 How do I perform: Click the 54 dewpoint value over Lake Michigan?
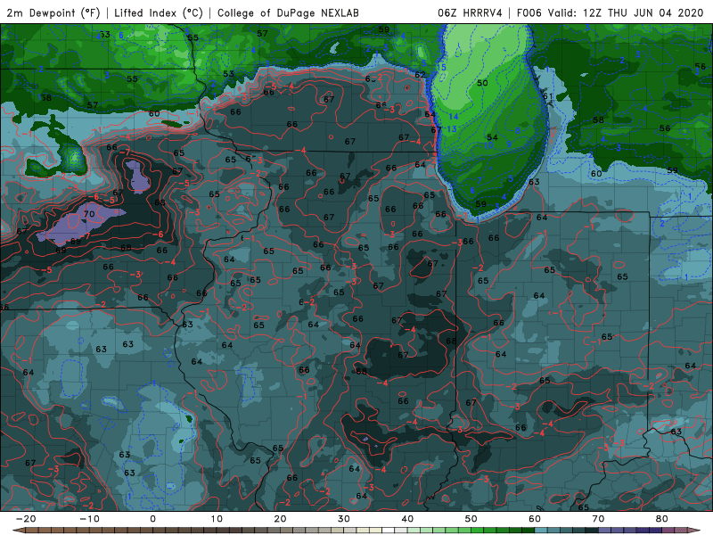pos(493,137)
